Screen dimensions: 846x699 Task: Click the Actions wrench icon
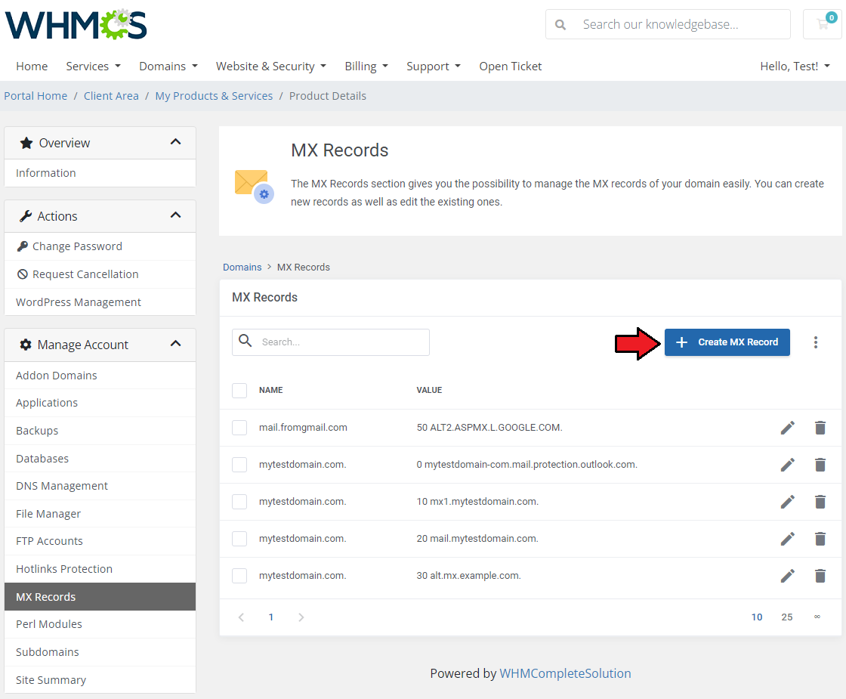[x=26, y=216]
